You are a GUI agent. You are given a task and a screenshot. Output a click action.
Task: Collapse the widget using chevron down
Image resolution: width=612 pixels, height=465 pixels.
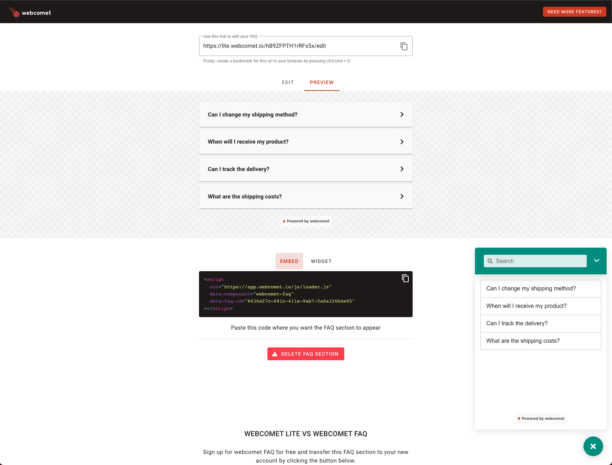coord(597,260)
